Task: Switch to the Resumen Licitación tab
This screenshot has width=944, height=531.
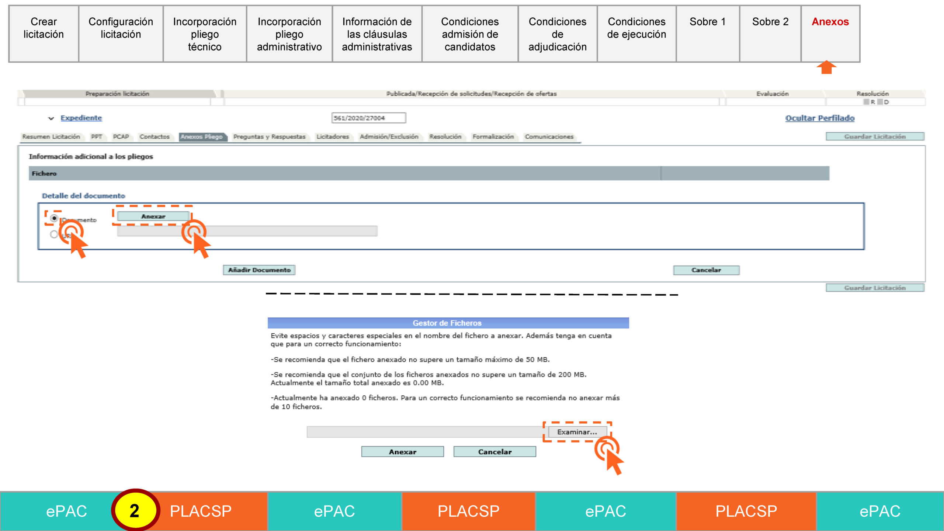Action: 51,137
